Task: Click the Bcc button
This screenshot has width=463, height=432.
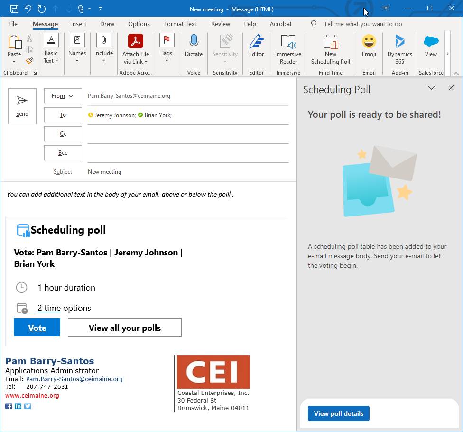Action: 63,152
